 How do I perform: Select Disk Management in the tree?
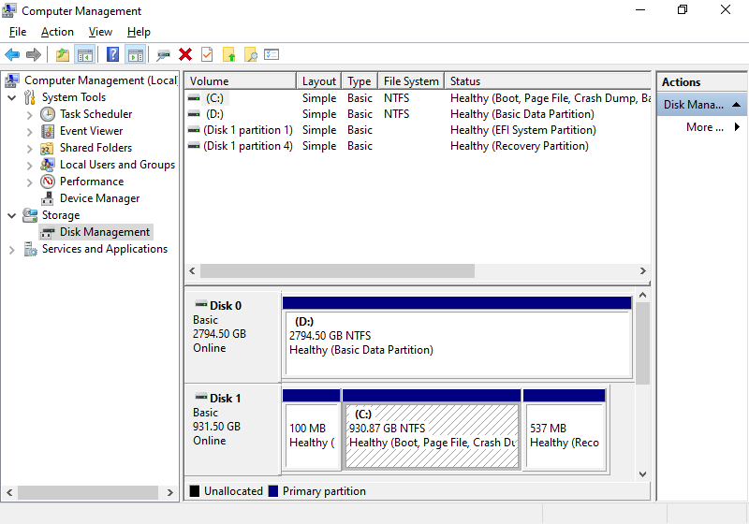[x=105, y=232]
